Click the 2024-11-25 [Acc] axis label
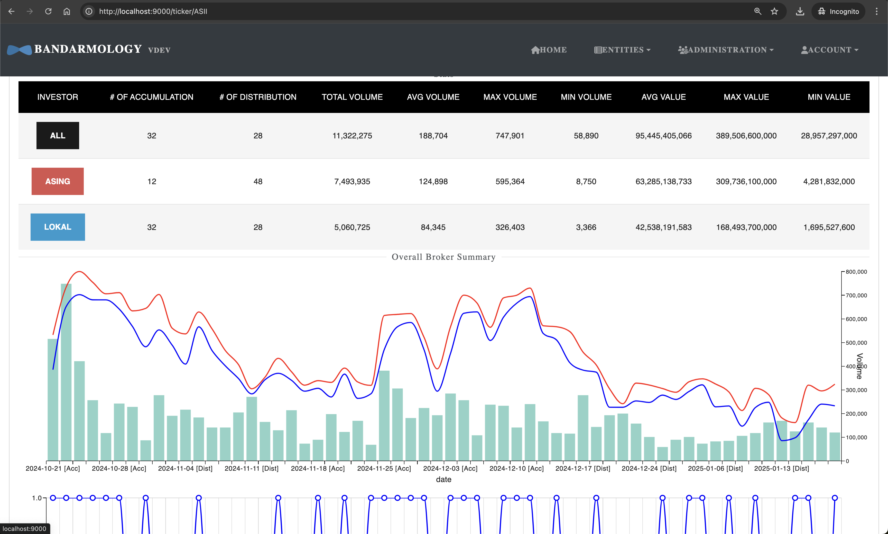The height and width of the screenshot is (534, 888). (x=384, y=468)
